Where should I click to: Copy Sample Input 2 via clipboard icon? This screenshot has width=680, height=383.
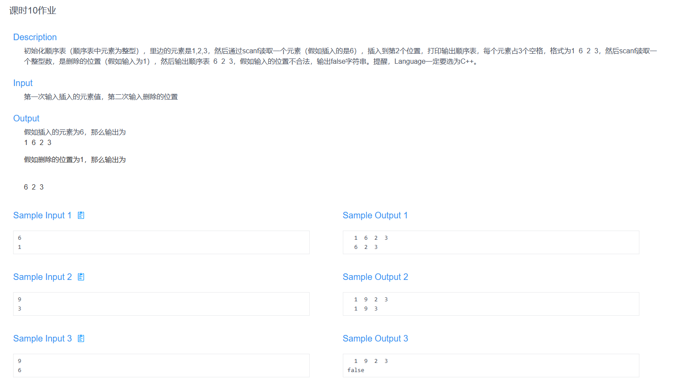(x=81, y=277)
